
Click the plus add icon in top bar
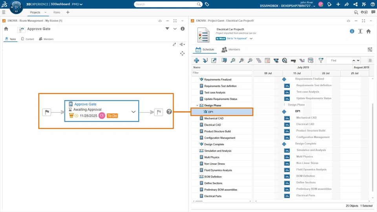pyautogui.click(x=338, y=4)
